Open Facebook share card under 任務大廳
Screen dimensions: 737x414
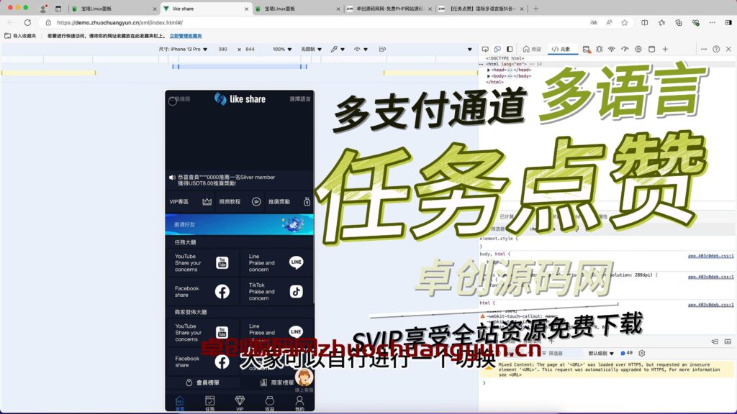pos(202,292)
